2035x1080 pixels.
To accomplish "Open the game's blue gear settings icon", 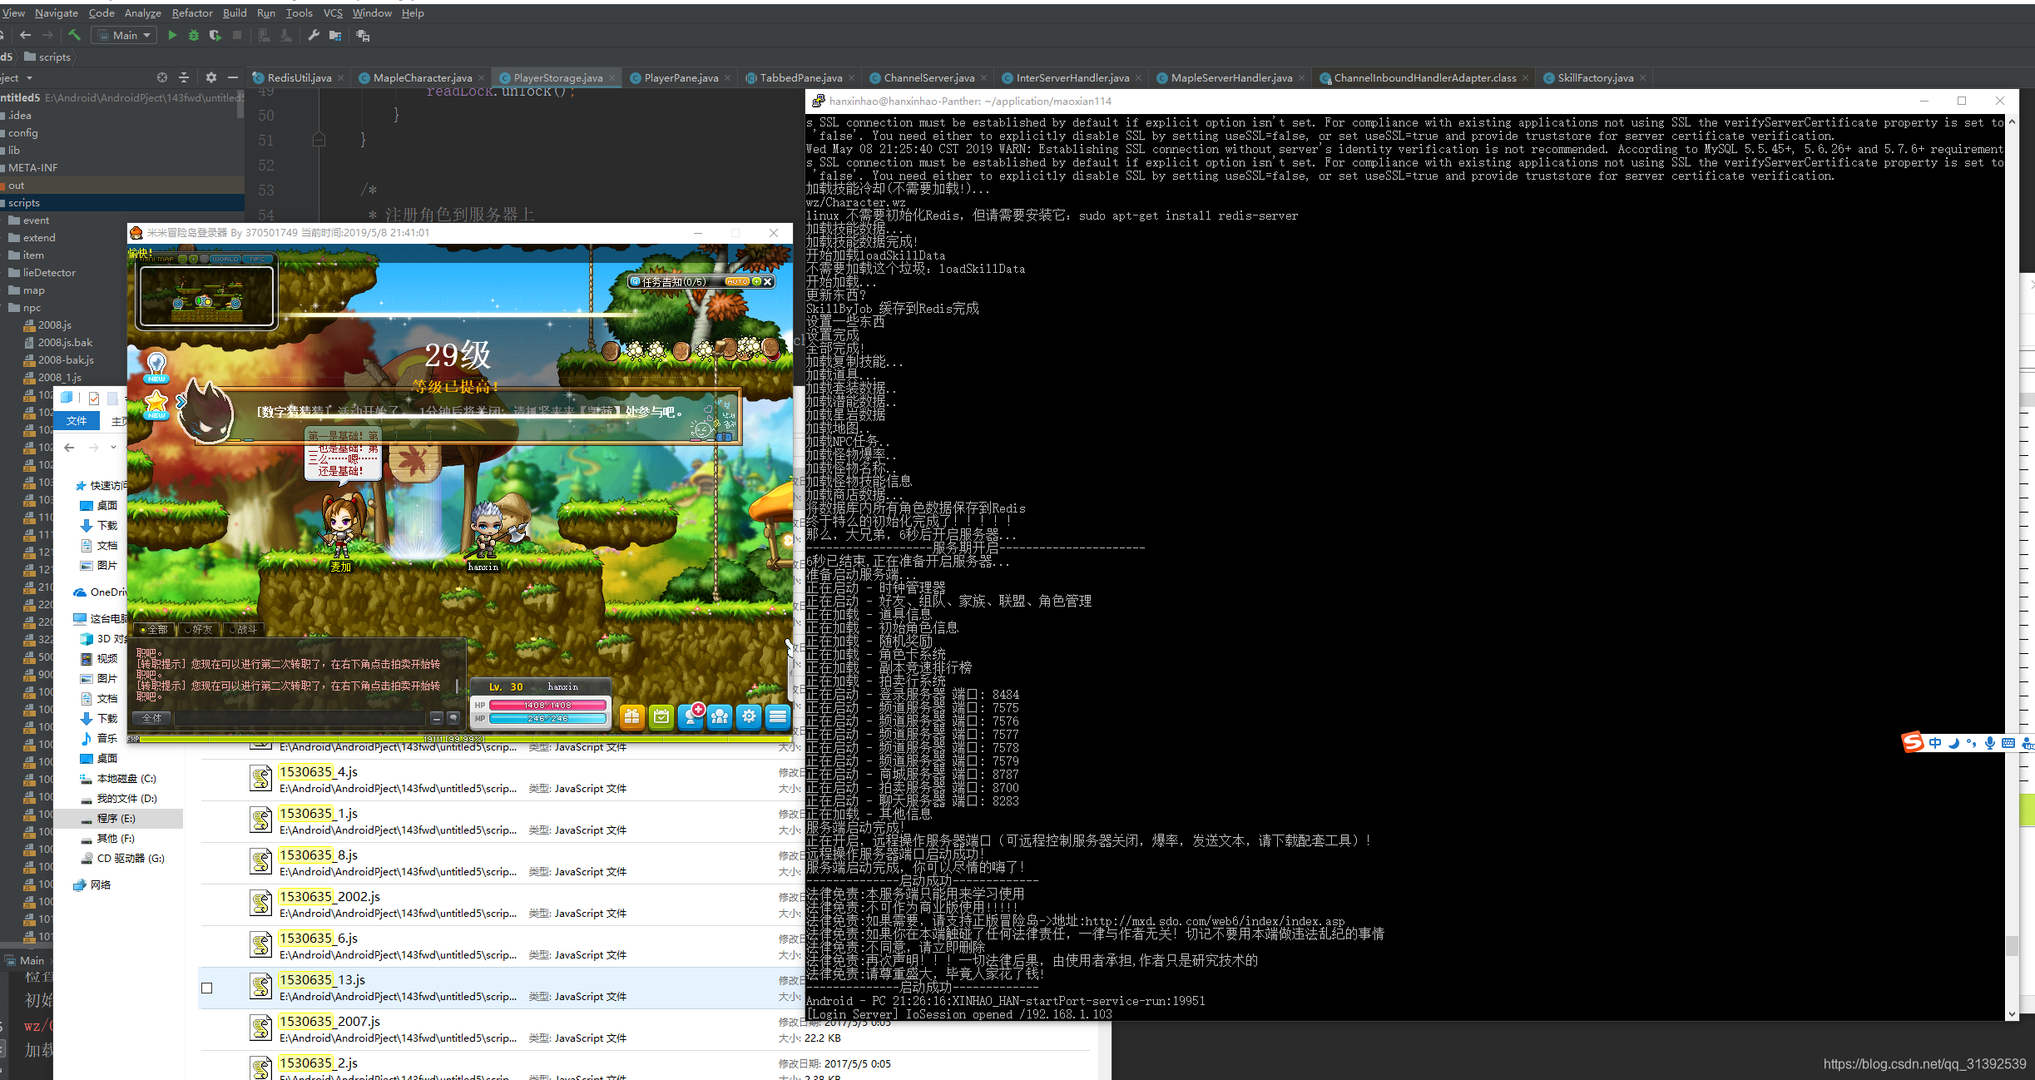I will click(750, 716).
